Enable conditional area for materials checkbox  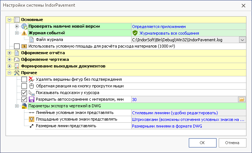coord(17,46)
